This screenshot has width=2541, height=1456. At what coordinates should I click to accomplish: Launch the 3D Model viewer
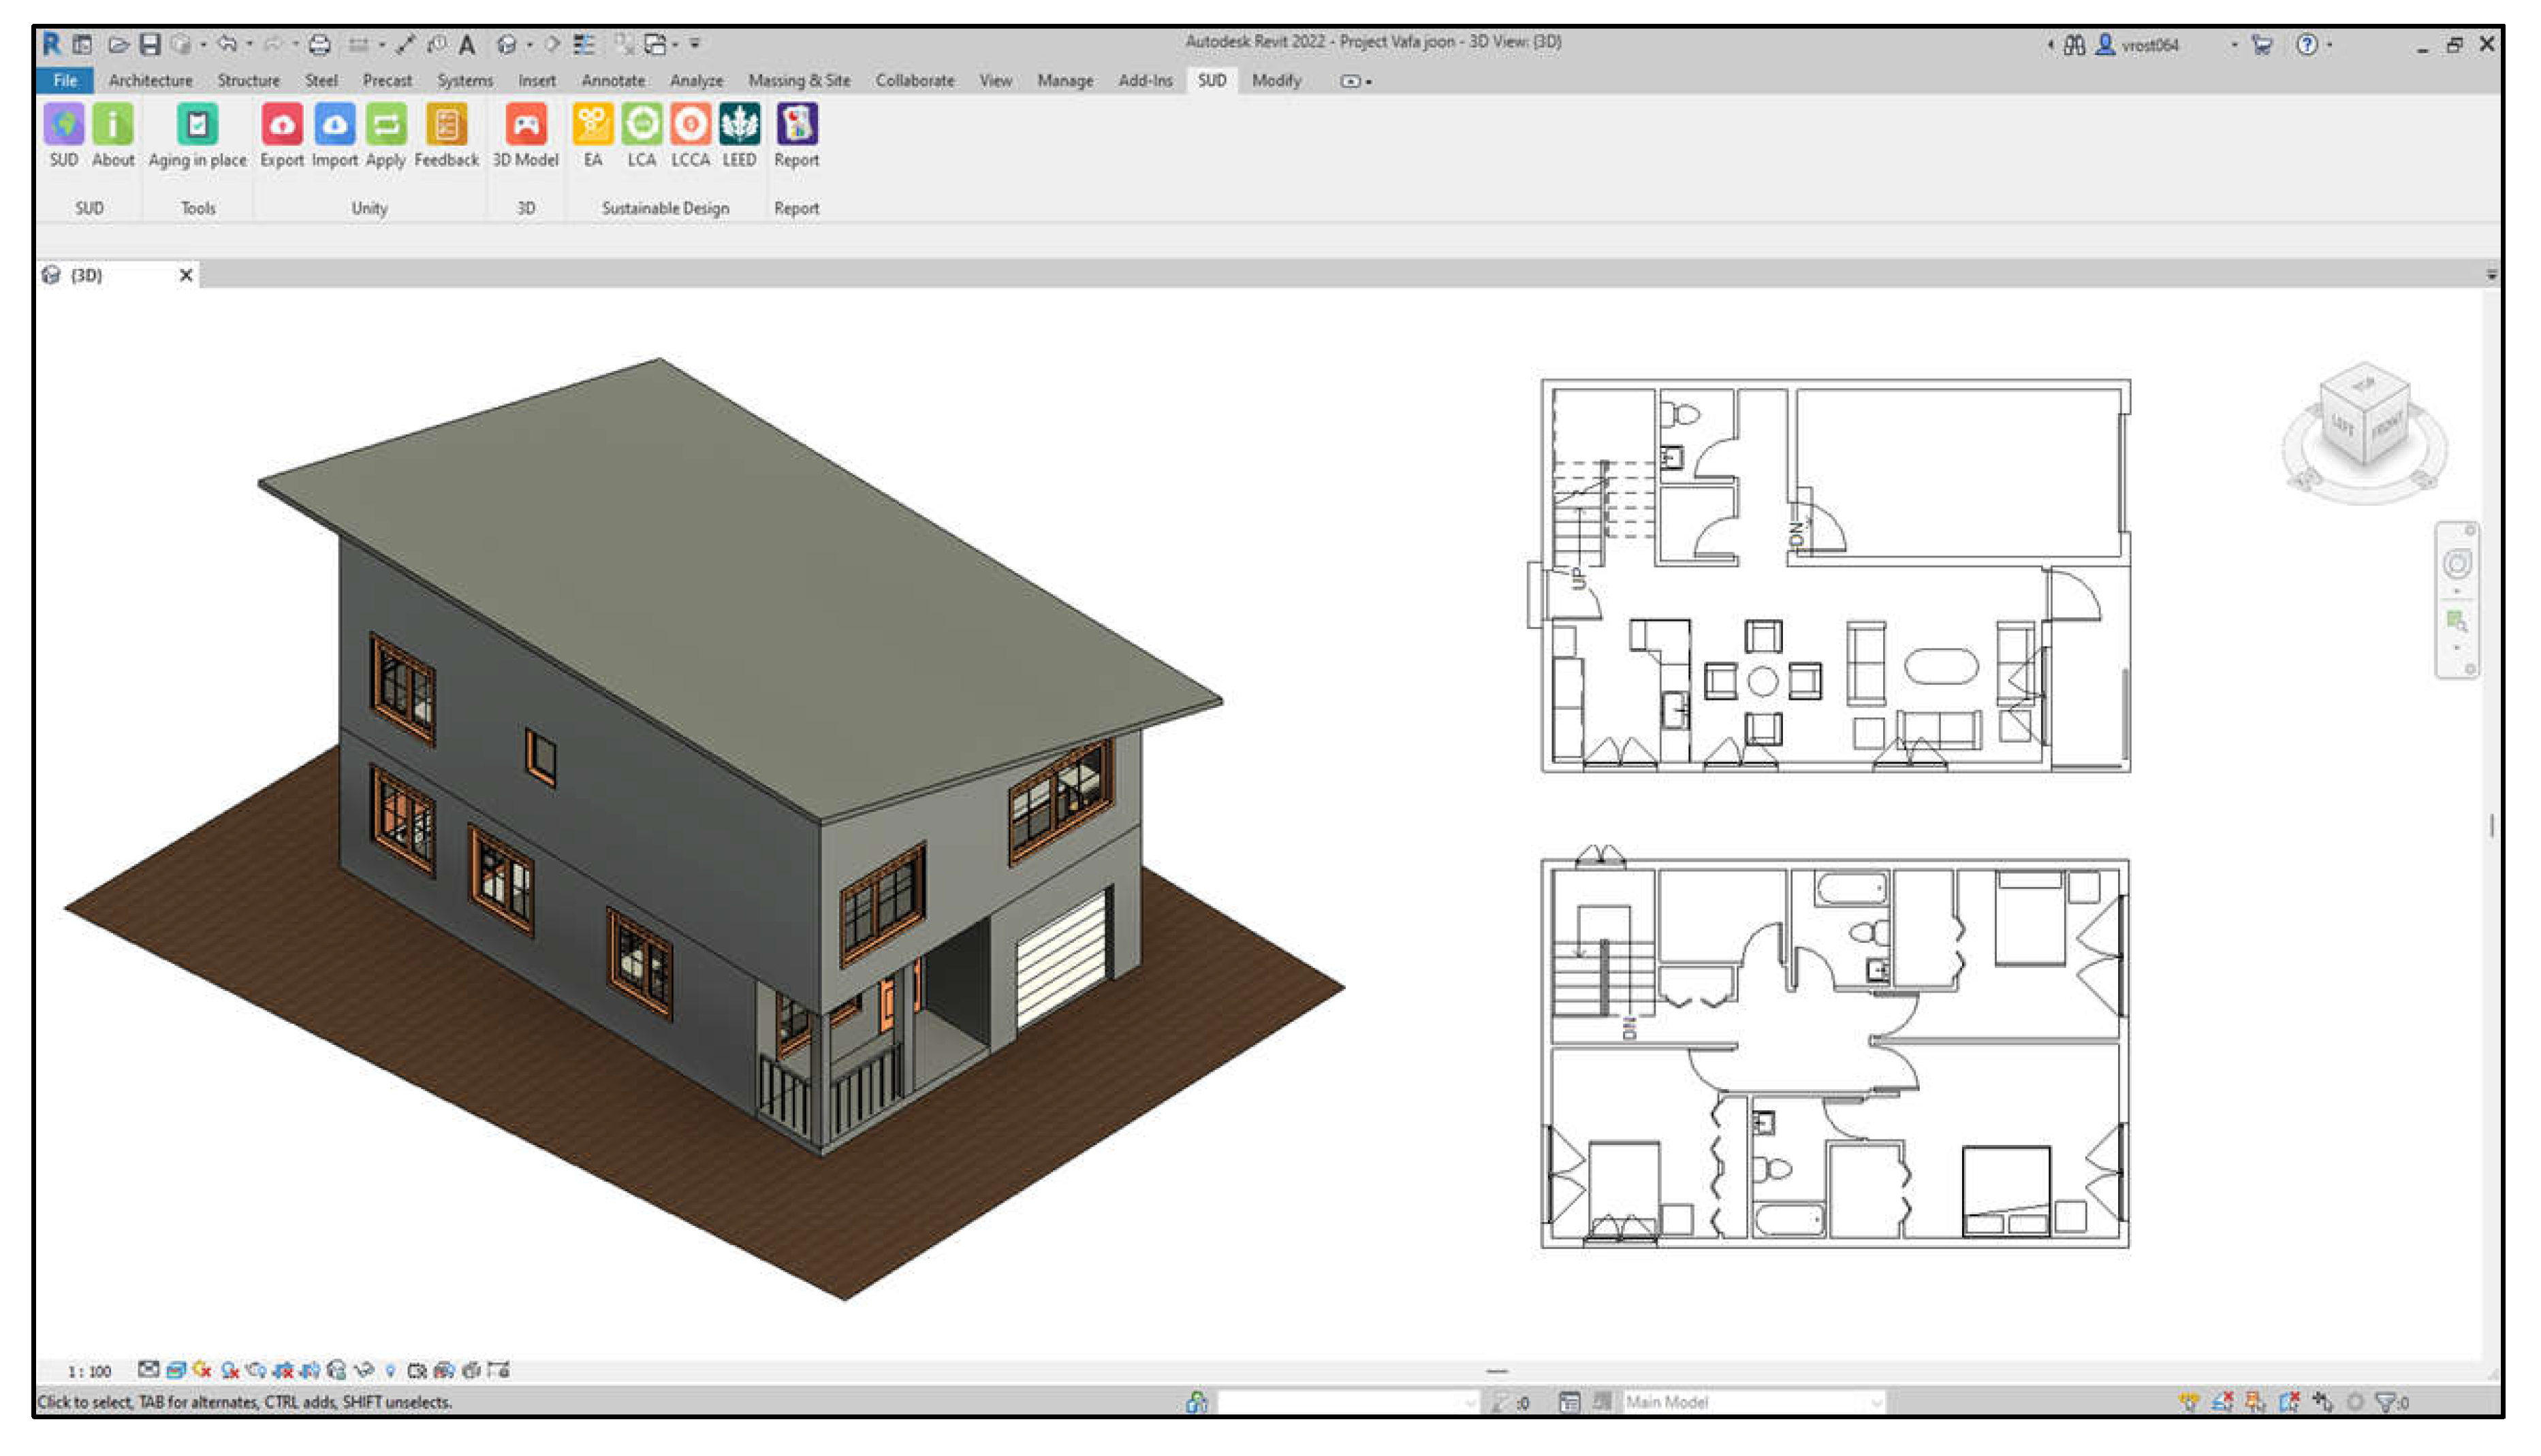point(525,126)
